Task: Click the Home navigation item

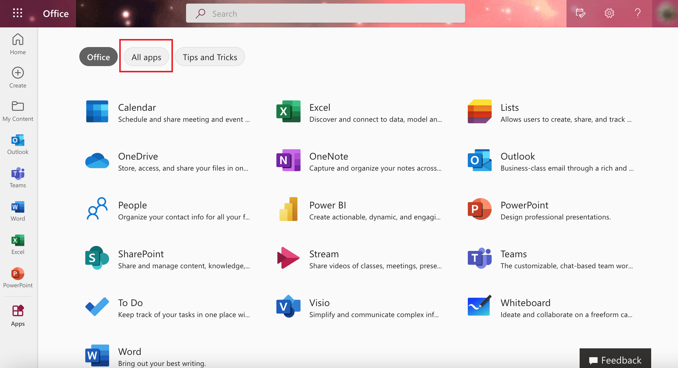Action: point(18,44)
